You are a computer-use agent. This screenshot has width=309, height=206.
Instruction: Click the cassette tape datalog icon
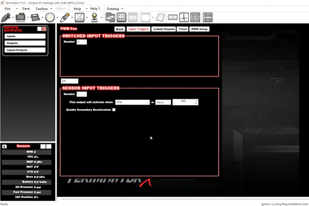tap(172, 18)
